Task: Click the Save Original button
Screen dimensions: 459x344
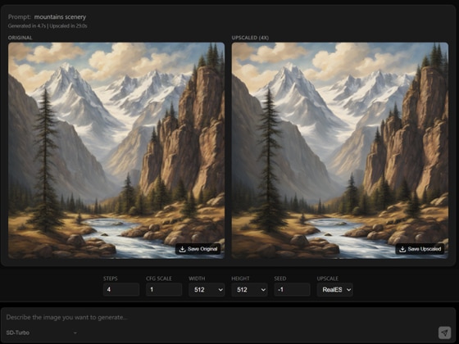Action: 198,249
